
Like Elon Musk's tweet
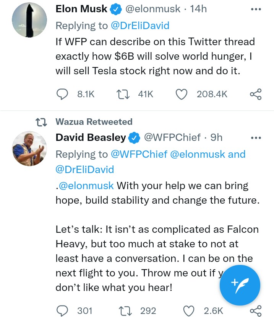coord(182,94)
